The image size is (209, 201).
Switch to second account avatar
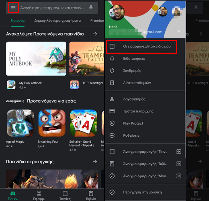(x=163, y=12)
